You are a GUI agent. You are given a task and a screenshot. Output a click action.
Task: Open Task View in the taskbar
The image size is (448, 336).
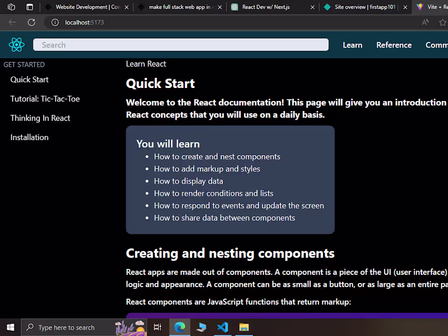click(158, 327)
